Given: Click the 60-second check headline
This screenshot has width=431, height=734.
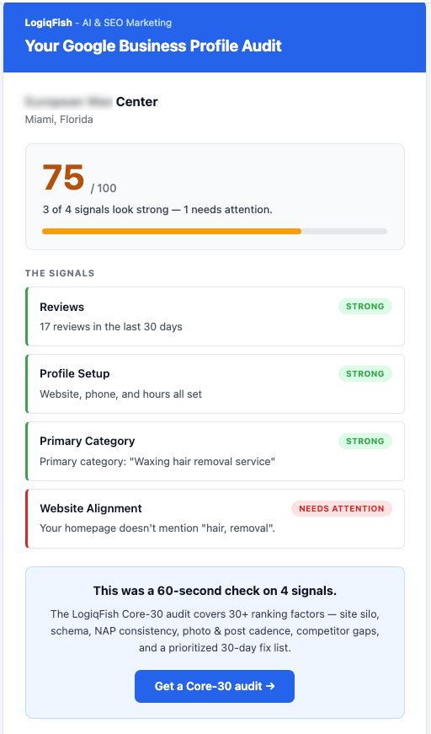Looking at the screenshot, I should coord(215,591).
